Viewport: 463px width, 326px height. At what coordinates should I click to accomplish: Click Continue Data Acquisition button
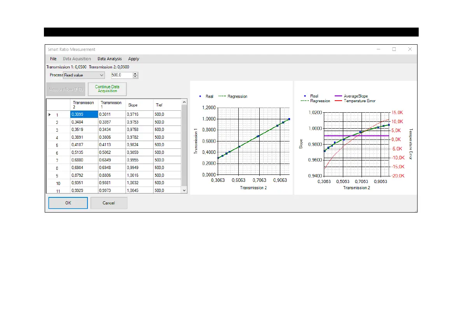107,89
